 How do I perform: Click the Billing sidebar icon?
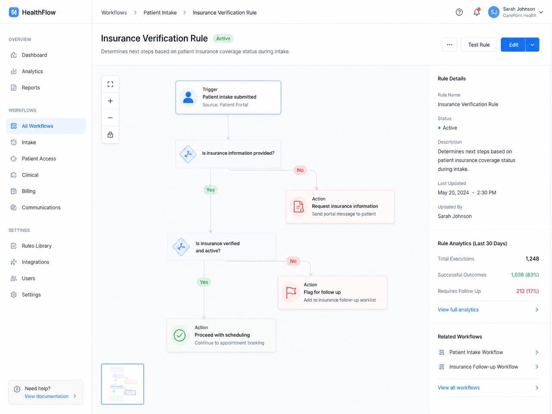click(14, 191)
